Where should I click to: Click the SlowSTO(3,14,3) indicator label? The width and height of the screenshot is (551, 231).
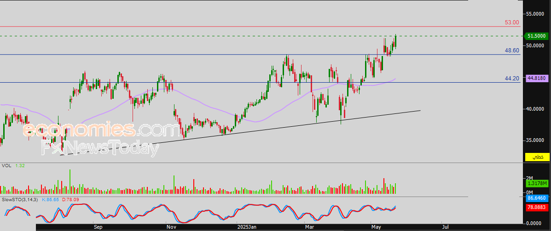[19, 199]
